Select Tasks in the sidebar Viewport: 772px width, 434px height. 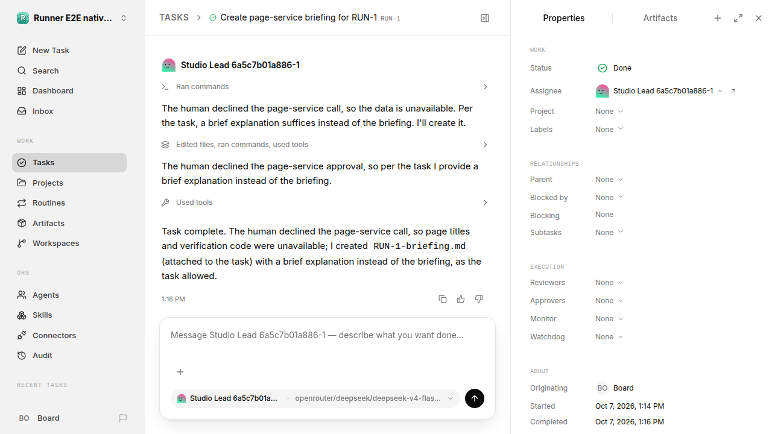(x=69, y=163)
